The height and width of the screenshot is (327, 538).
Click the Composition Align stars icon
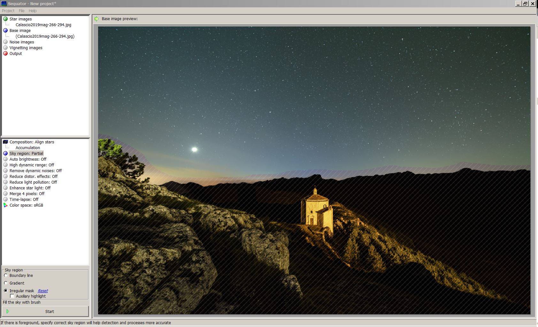(5, 142)
